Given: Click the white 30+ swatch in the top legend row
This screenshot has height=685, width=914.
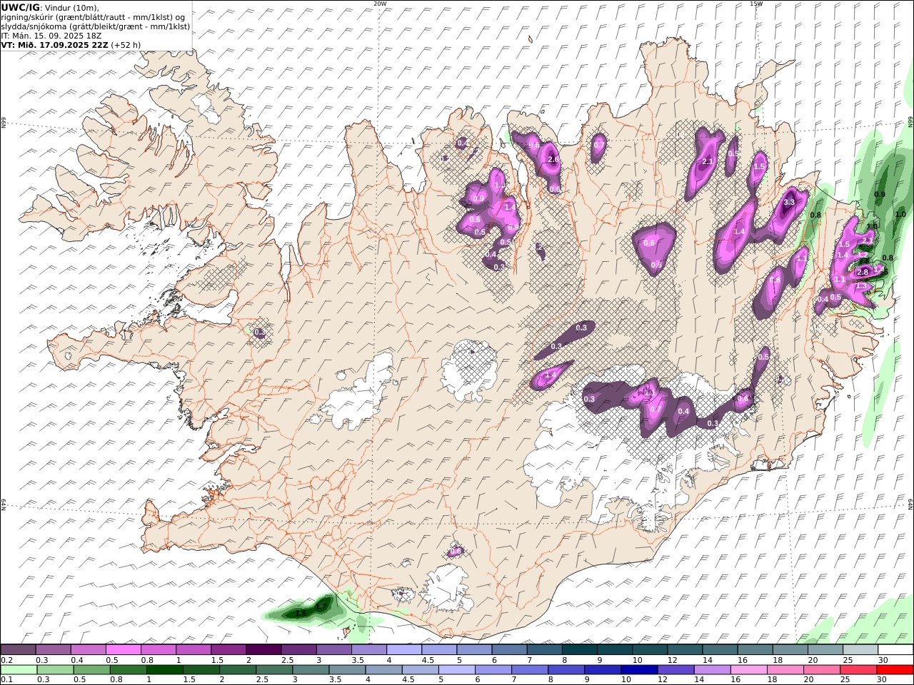Looking at the screenshot, I should (x=895, y=650).
